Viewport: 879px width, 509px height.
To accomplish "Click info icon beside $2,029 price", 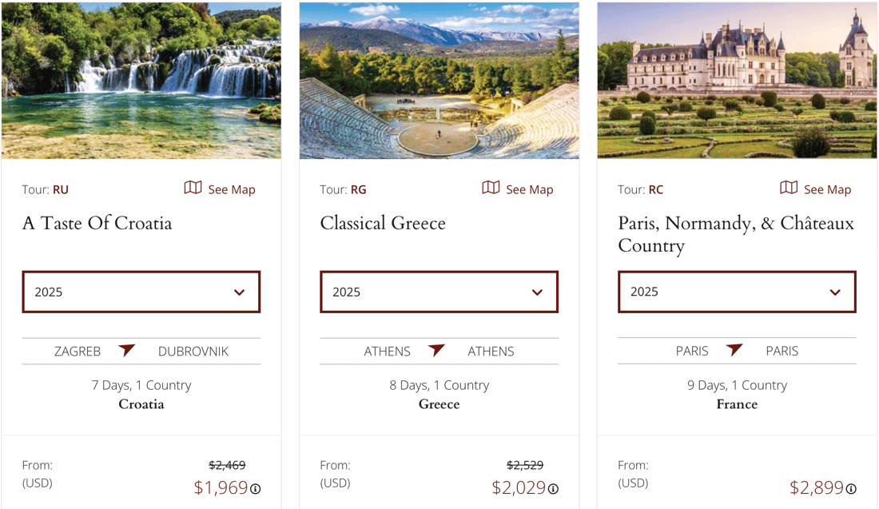I will (x=553, y=489).
